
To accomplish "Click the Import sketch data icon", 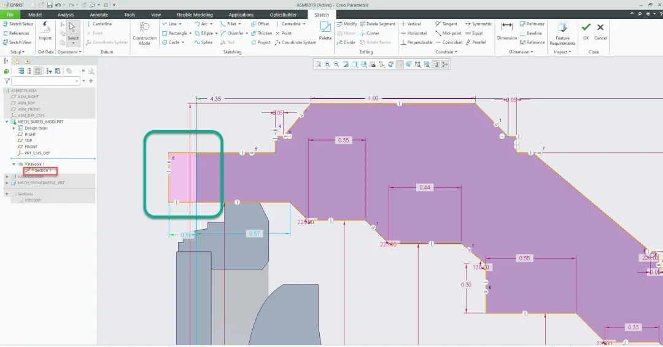I will click(45, 28).
